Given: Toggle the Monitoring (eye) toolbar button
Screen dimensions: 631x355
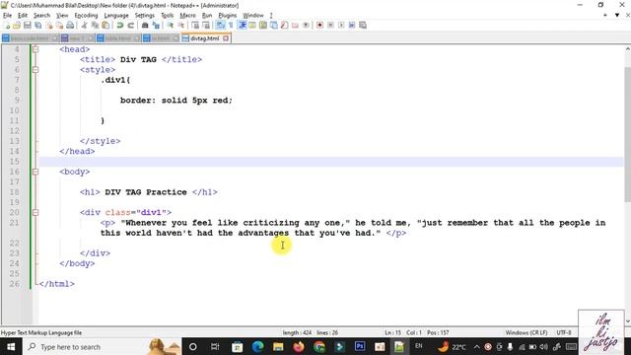Looking at the screenshot, I should [x=306, y=26].
